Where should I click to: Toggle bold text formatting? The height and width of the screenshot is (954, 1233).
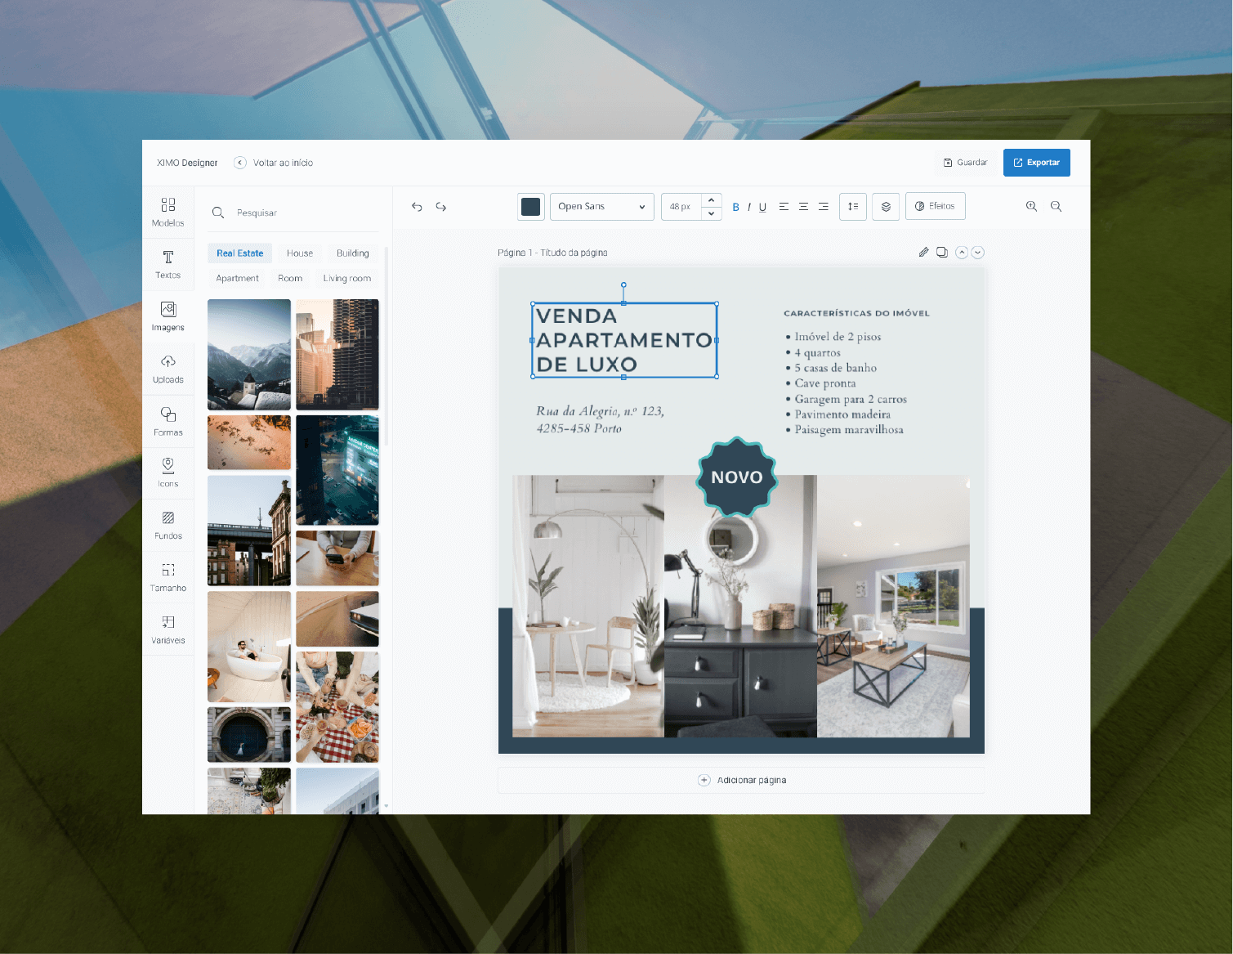735,208
